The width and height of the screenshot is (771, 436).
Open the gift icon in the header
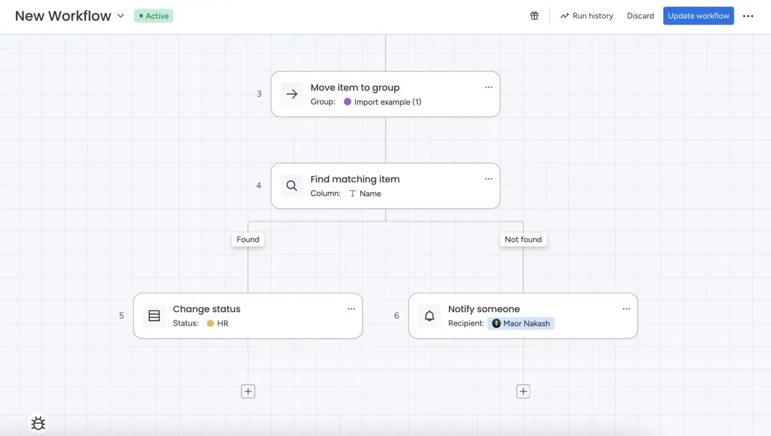pos(534,16)
